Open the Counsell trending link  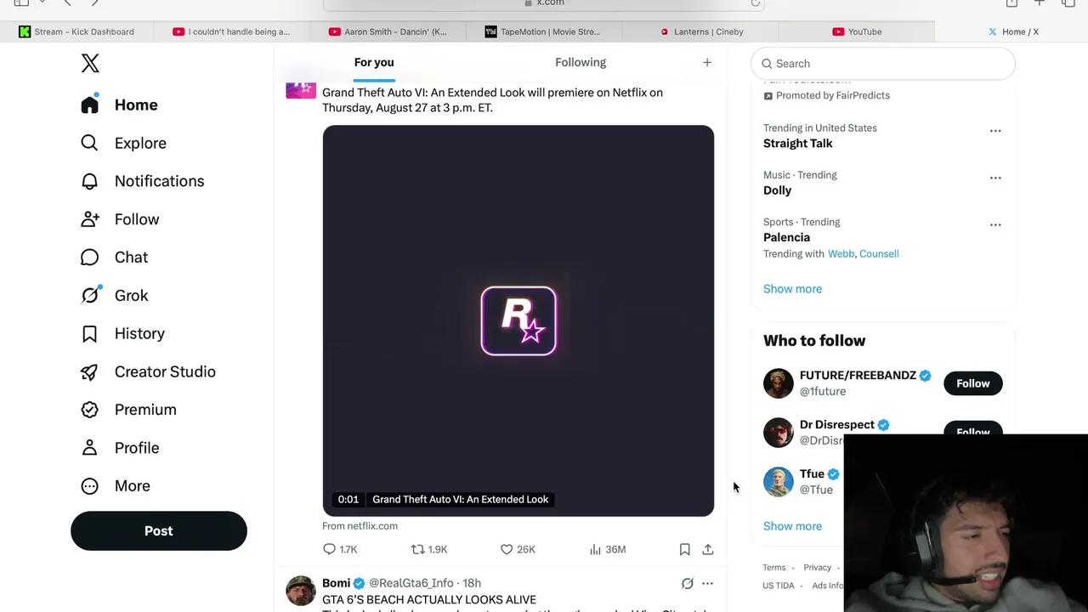point(879,253)
